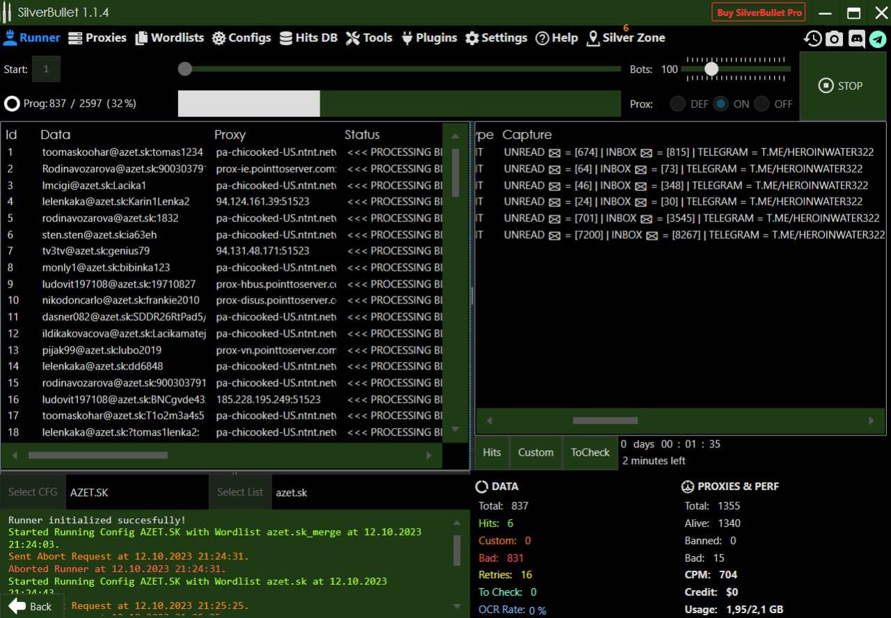Select the ON proxy mode radio button
The image size is (891, 618).
(x=720, y=104)
